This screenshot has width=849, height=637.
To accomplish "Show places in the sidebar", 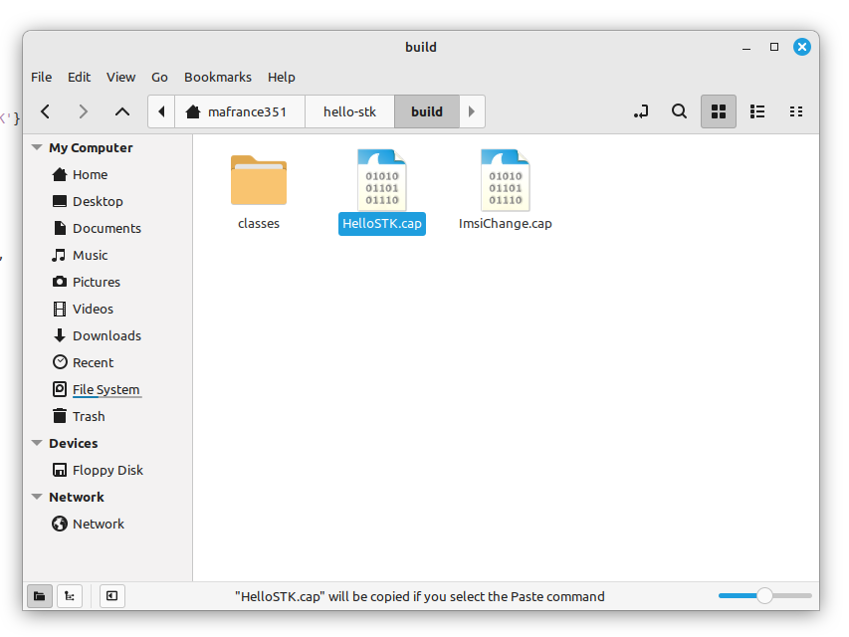I will coord(39,596).
